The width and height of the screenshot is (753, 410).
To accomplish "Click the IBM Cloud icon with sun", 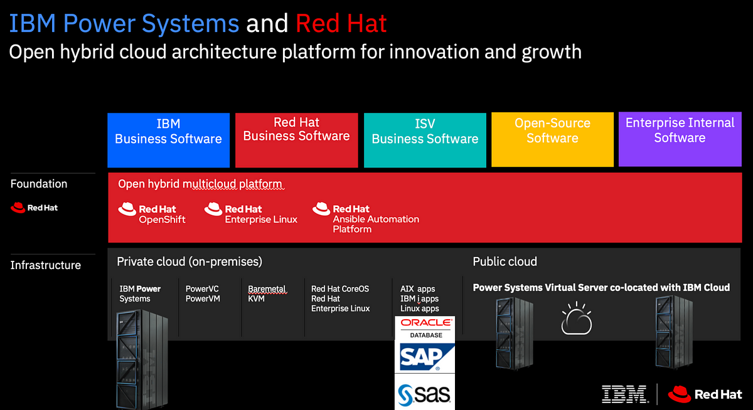I will click(x=576, y=318).
